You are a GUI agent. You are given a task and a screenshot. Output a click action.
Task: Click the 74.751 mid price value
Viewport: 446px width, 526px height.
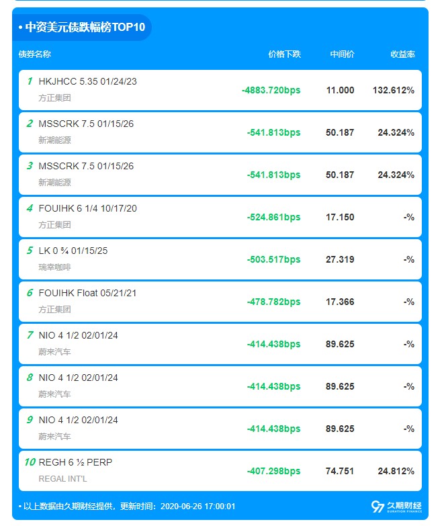(340, 471)
